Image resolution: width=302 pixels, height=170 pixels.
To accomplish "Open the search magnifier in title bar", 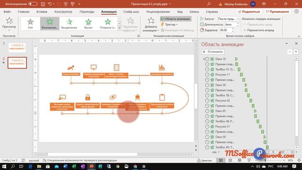I will [209, 4].
